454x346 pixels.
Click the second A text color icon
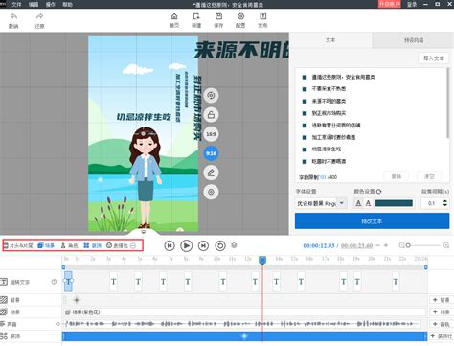368,203
